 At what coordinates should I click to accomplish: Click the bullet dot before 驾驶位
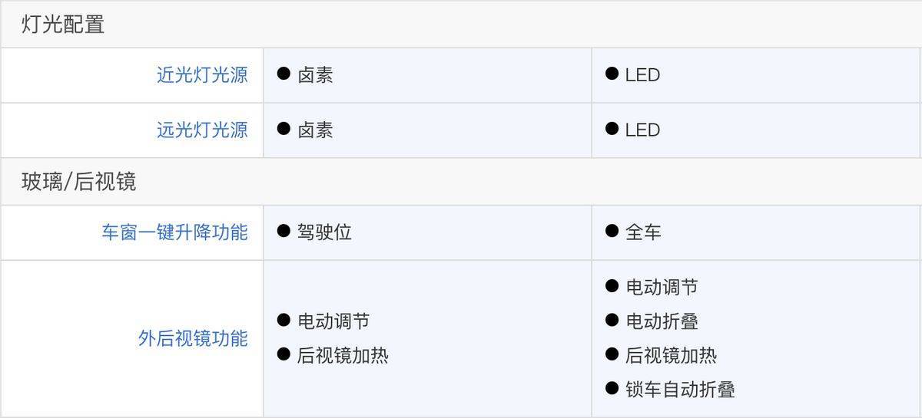coord(284,231)
